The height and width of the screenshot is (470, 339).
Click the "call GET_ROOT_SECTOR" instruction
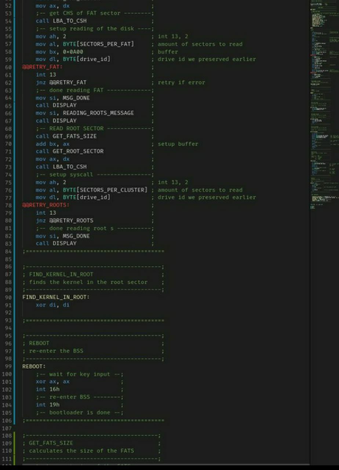[70, 151]
